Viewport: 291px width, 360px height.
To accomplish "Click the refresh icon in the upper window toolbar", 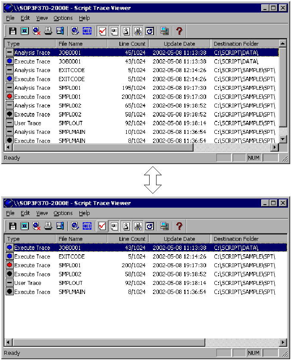I will (150, 31).
